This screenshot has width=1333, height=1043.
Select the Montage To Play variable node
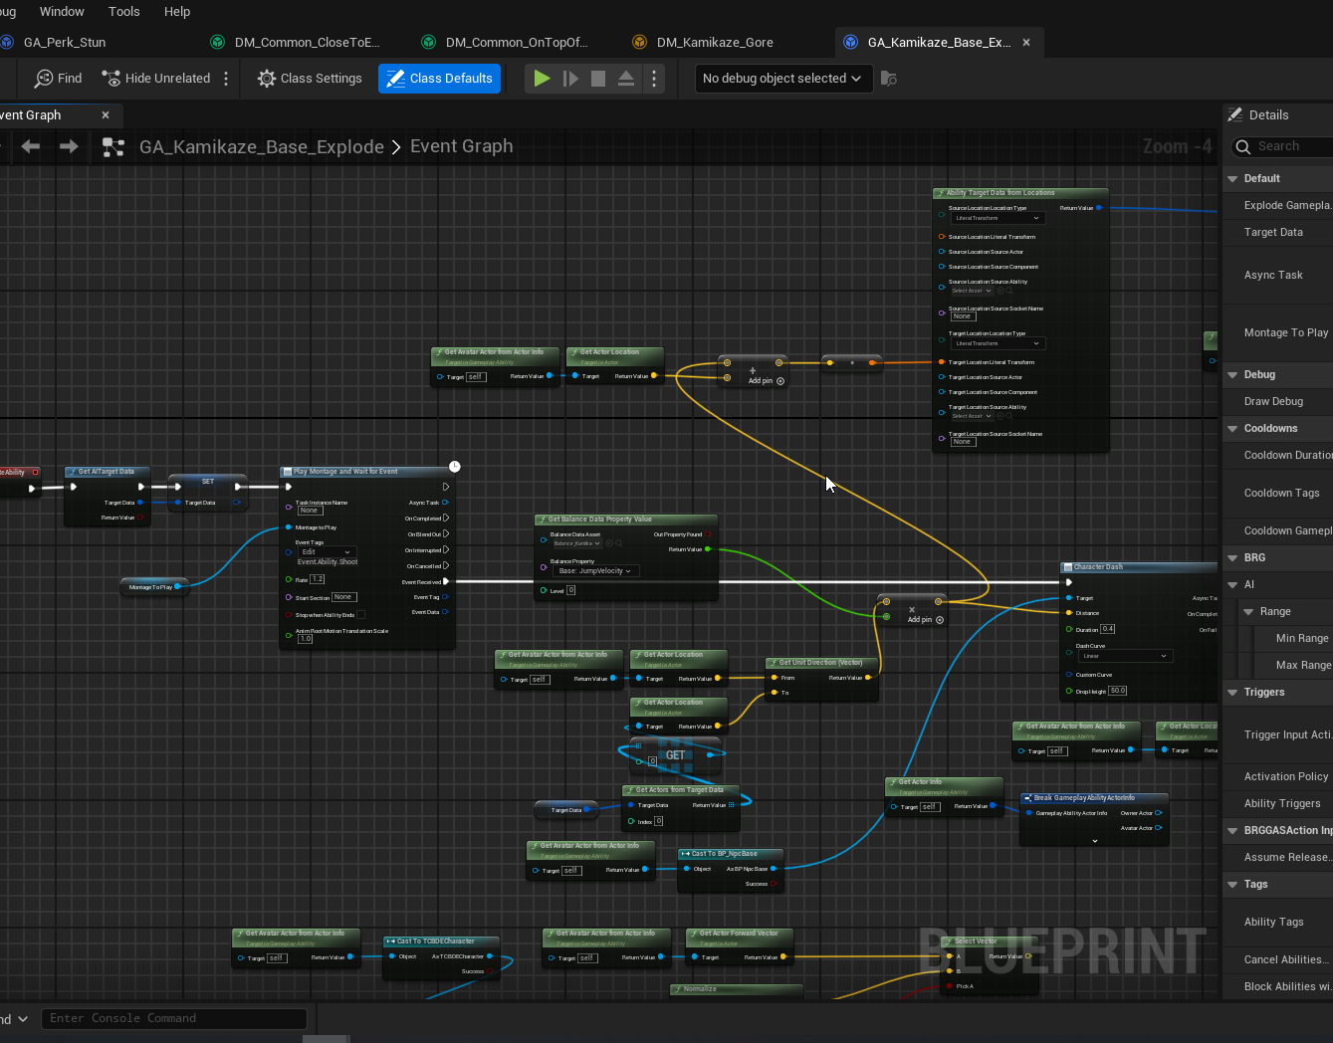point(154,586)
